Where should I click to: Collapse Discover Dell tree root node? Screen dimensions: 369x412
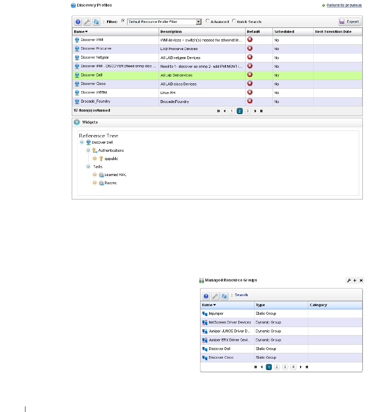click(82, 142)
